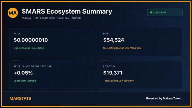This screenshot has width=192, height=108.
Task: Click the MCAP label heading
Action: click(106, 34)
